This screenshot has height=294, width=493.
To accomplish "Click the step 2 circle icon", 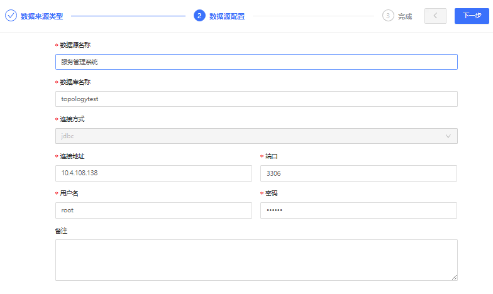I will tap(199, 16).
